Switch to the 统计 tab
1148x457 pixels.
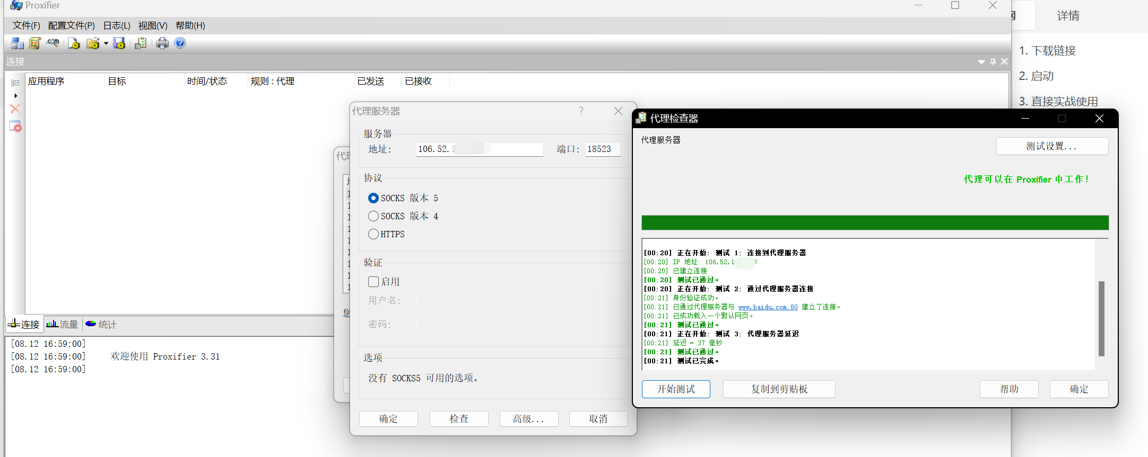101,324
